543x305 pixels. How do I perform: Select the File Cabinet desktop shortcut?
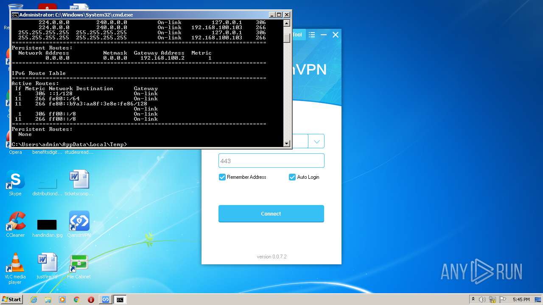(79, 266)
